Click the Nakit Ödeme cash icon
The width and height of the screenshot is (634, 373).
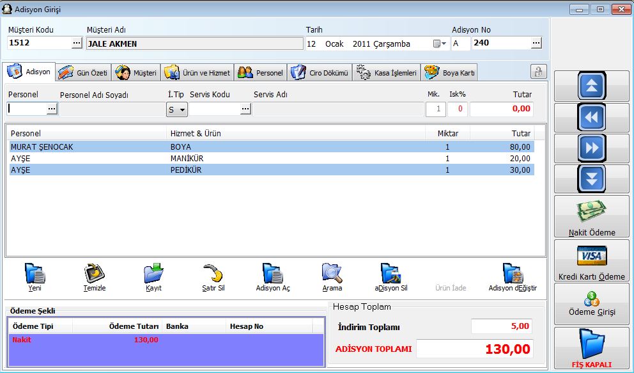coord(592,211)
